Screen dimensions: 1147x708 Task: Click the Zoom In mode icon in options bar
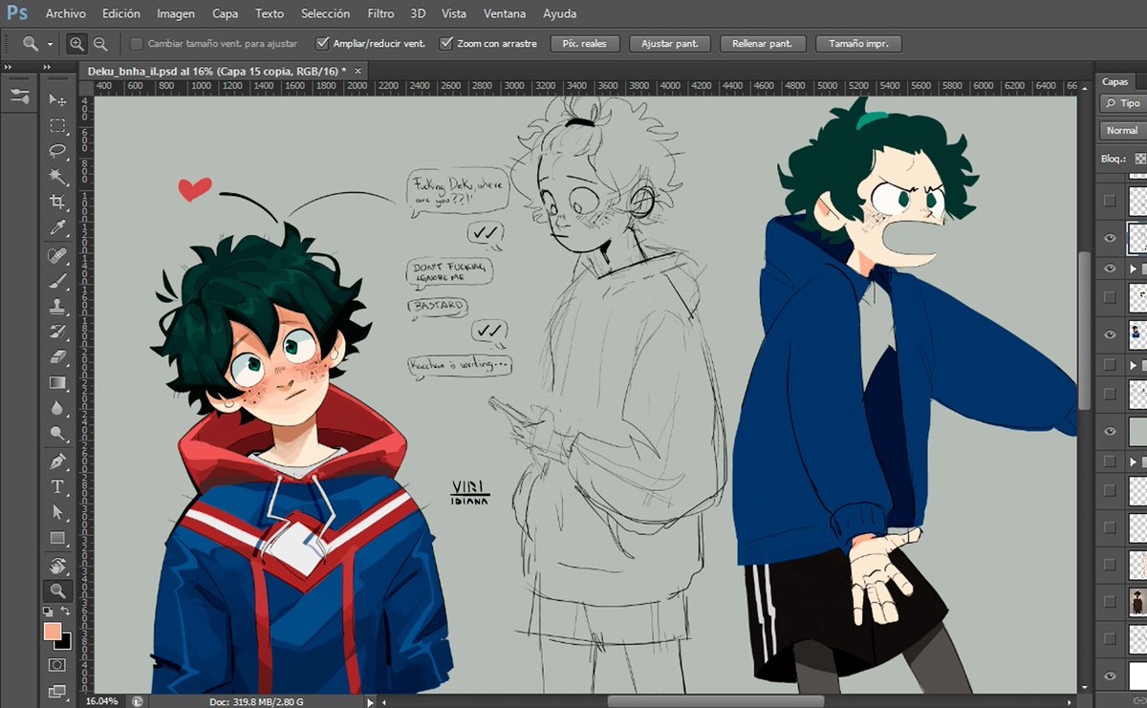pos(76,43)
